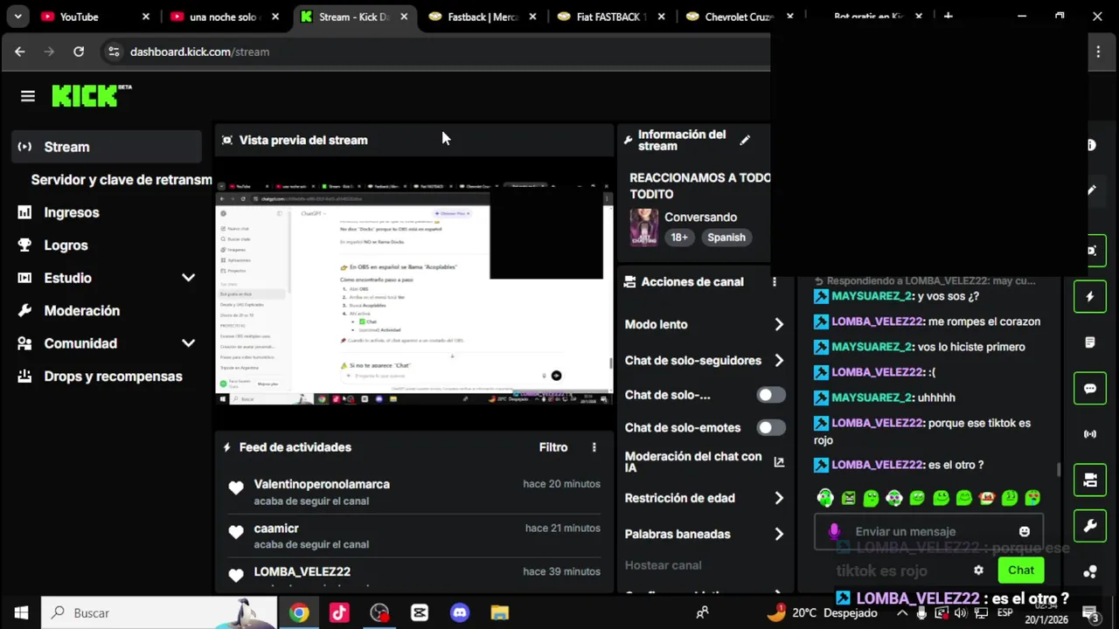Screen dimensions: 1119x629
Task: Open channel actions three-dot menu
Action: (774, 282)
